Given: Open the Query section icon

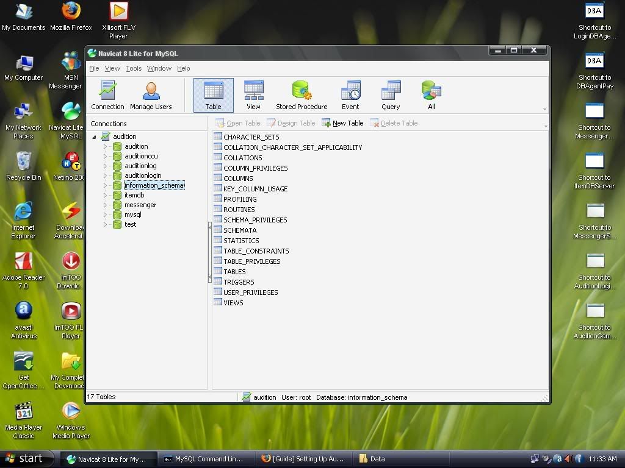Looking at the screenshot, I should pyautogui.click(x=391, y=95).
